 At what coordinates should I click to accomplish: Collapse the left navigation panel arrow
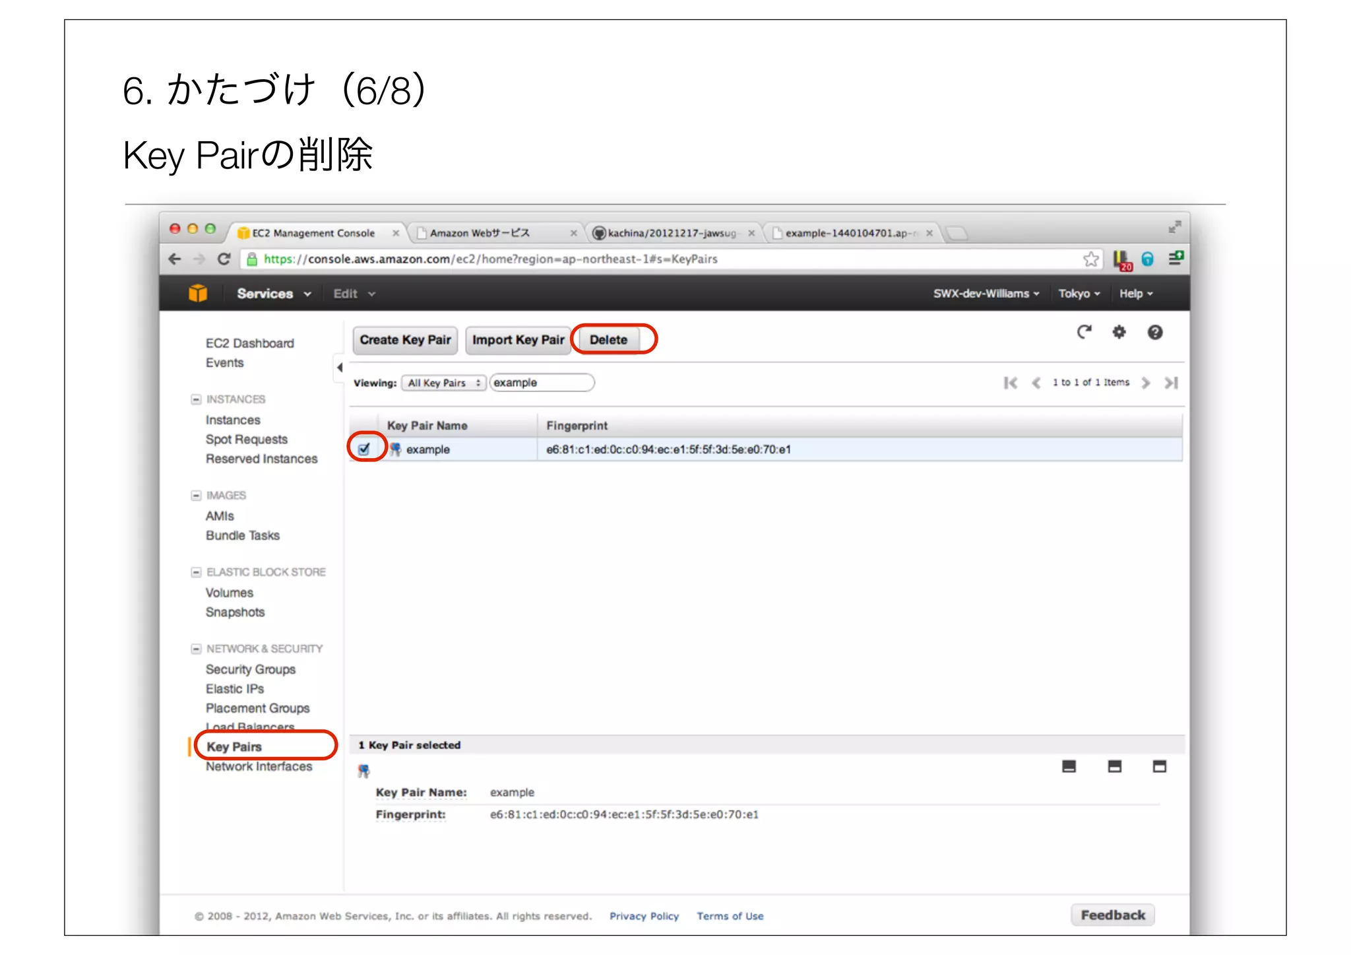(x=339, y=368)
